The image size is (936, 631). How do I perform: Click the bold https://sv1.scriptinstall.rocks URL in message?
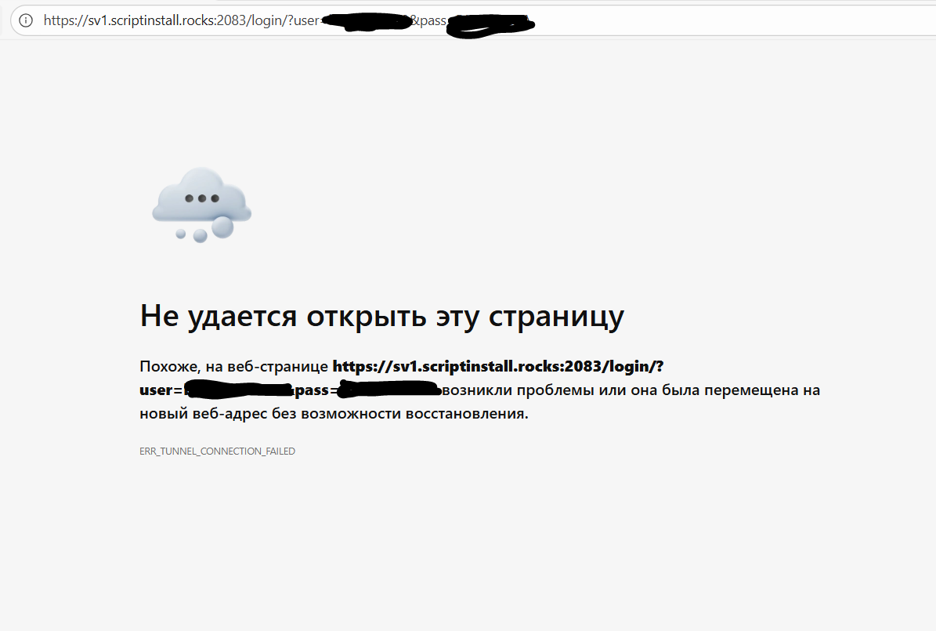click(x=497, y=366)
